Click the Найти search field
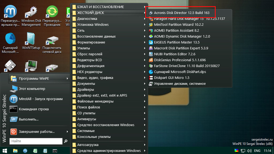The height and width of the screenshot is (154, 274). point(36,141)
